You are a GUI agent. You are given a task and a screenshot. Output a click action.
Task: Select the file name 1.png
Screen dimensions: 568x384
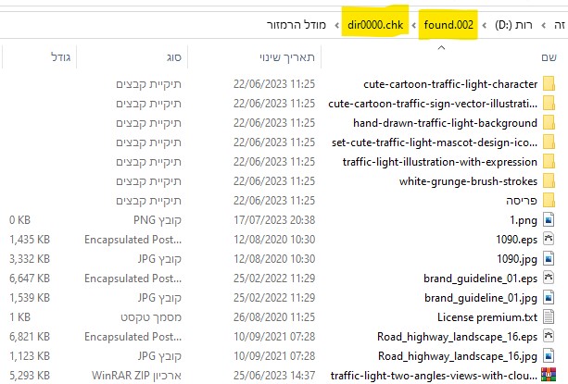[x=524, y=220]
